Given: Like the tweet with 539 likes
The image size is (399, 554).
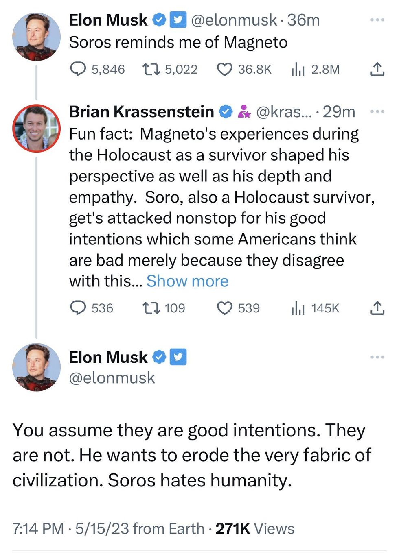Looking at the screenshot, I should pos(224,308).
